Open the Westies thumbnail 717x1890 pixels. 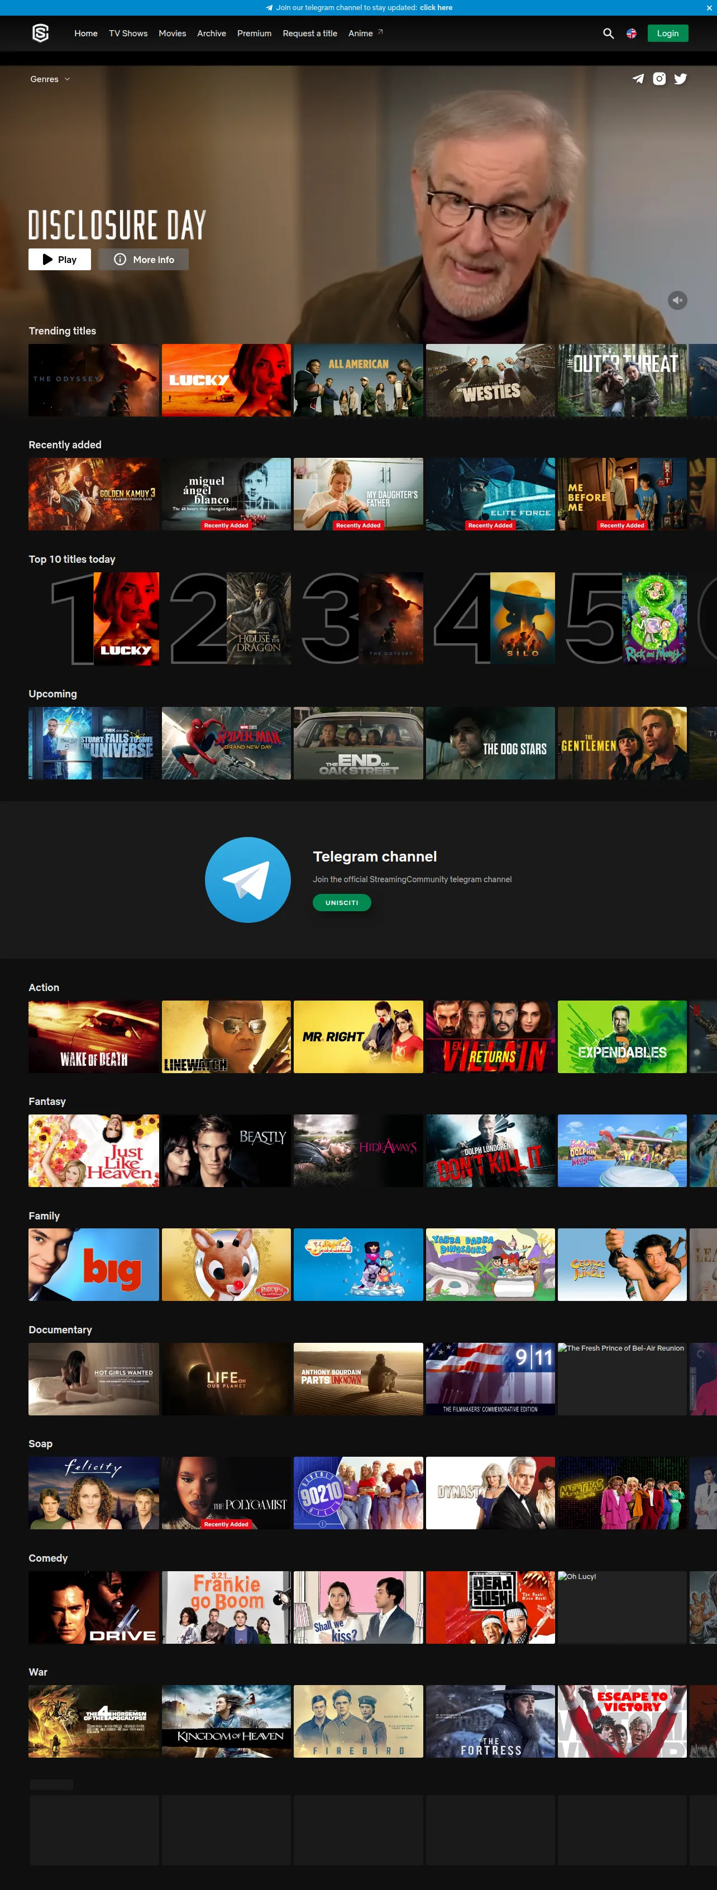pos(490,380)
